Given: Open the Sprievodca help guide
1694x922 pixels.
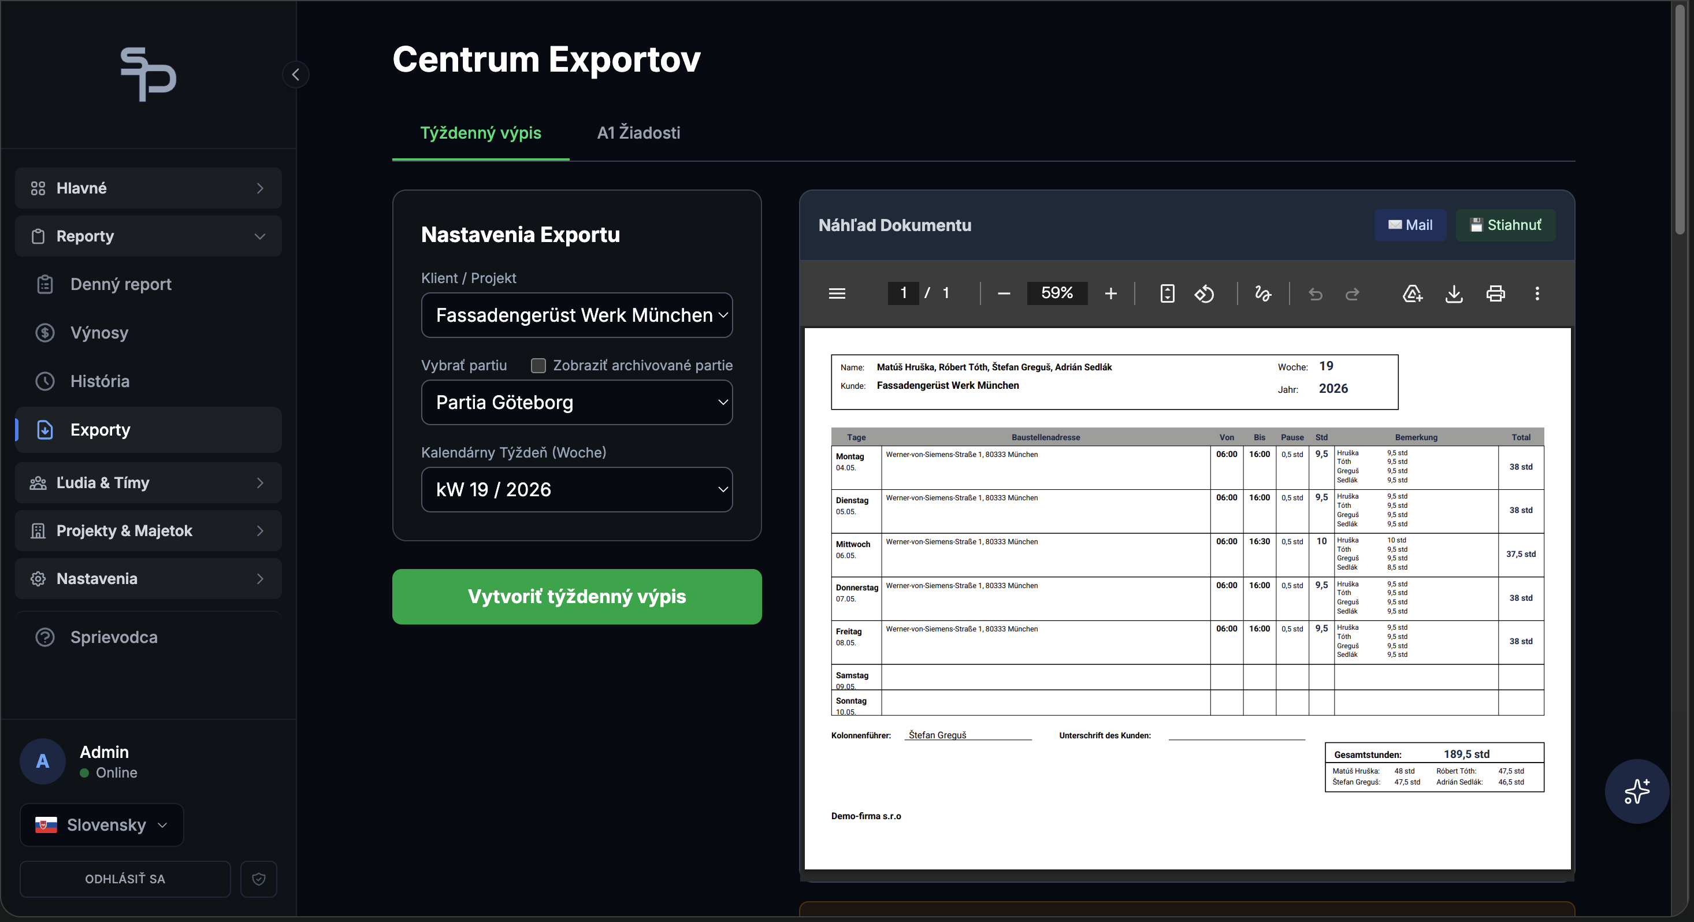Looking at the screenshot, I should [148, 637].
